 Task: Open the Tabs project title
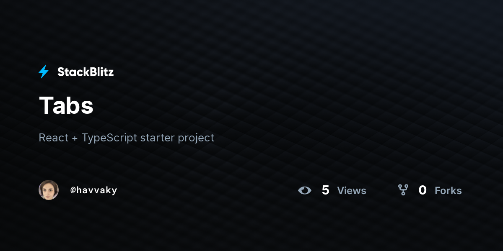click(x=66, y=105)
